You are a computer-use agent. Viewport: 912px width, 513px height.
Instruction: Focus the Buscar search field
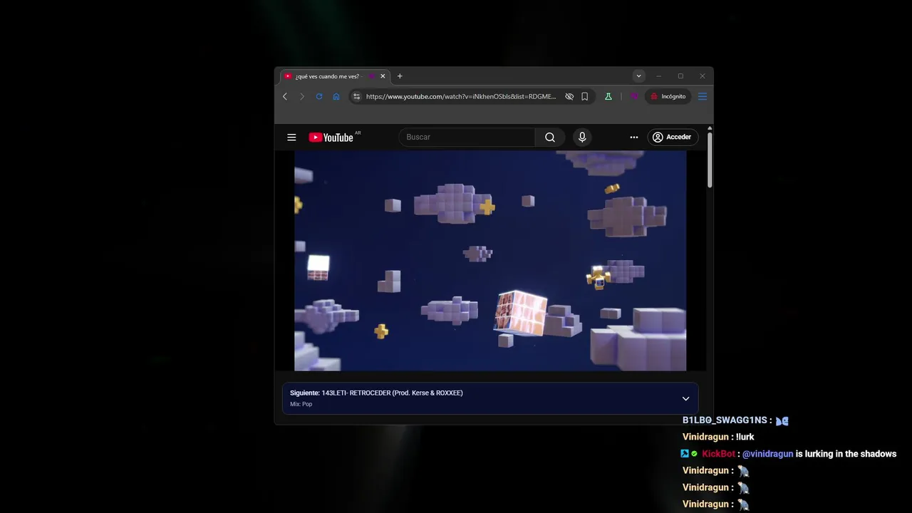(x=467, y=137)
